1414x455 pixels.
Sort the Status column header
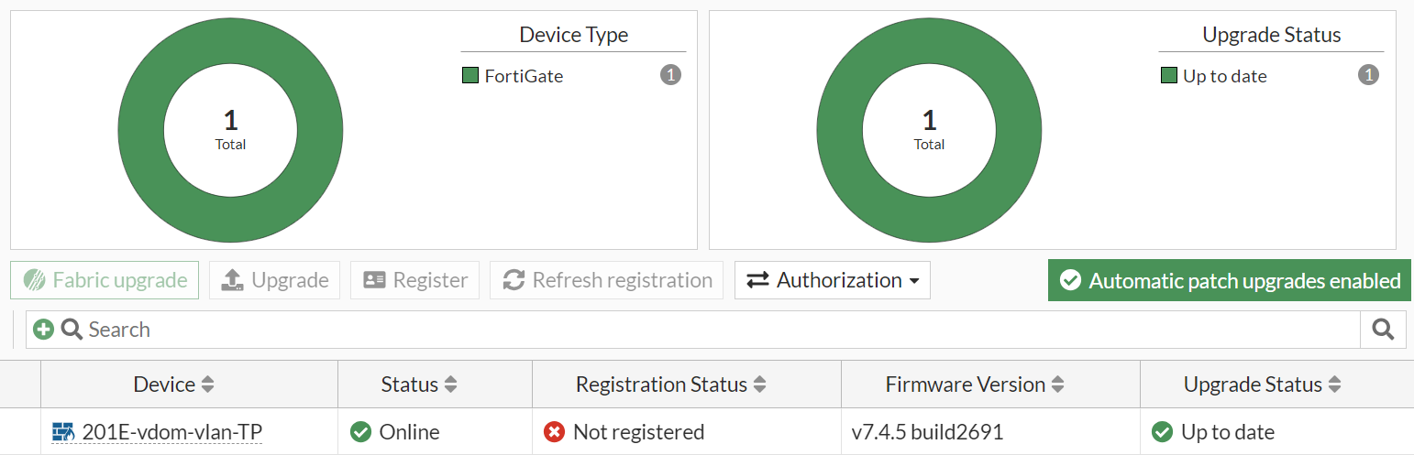coord(450,385)
